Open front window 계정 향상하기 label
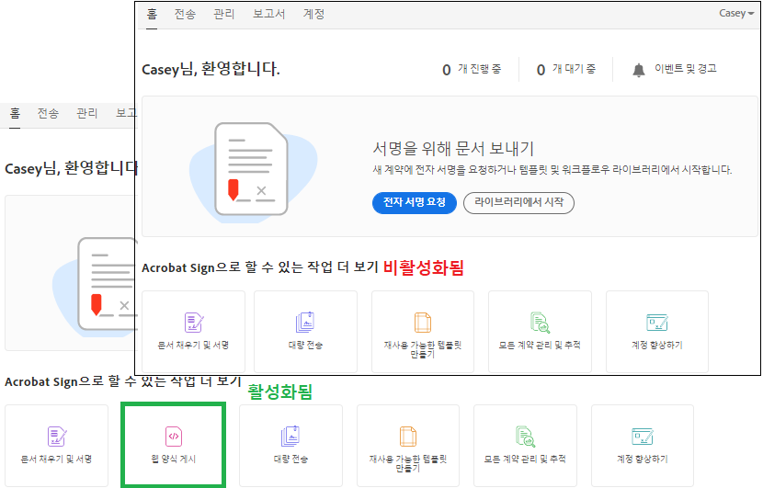 657,345
